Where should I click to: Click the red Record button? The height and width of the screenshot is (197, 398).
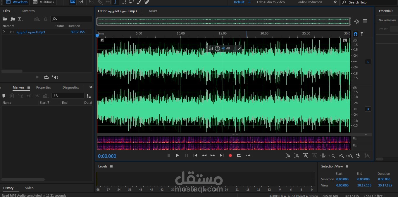pyautogui.click(x=230, y=155)
